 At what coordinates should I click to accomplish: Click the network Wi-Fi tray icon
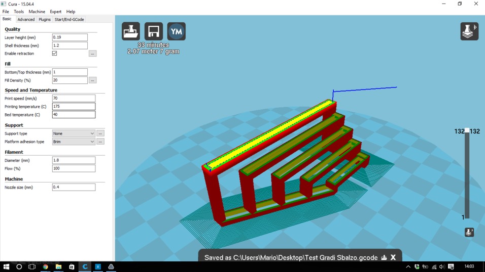pyautogui.click(x=434, y=267)
